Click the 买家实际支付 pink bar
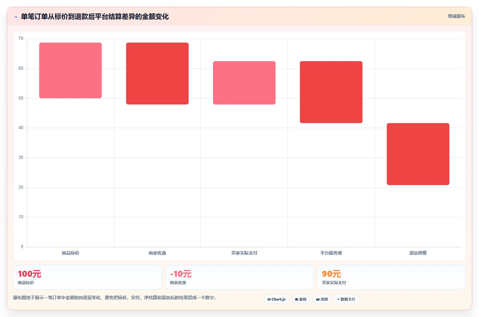Image resolution: width=479 pixels, height=317 pixels. tap(244, 83)
